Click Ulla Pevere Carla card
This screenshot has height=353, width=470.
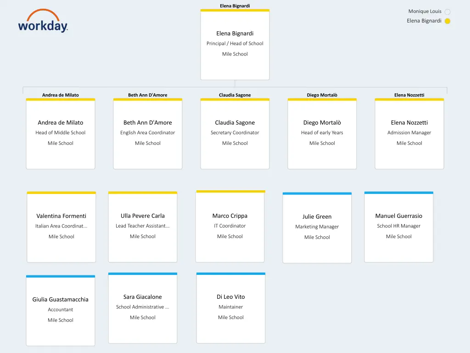point(143,227)
